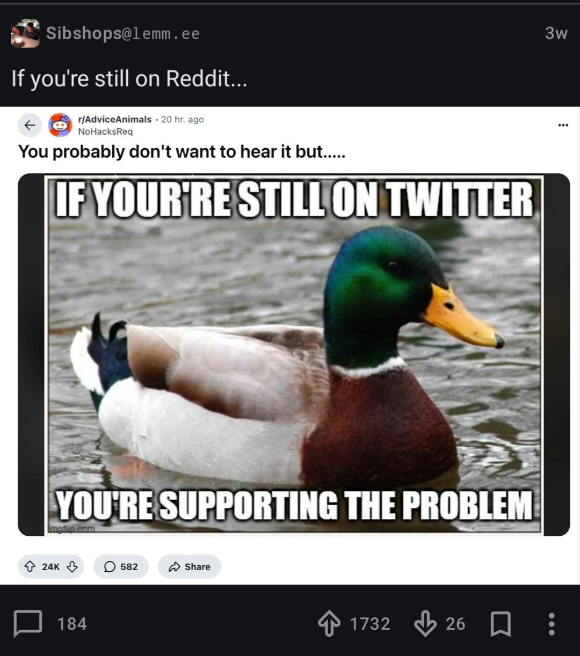Viewport: 580px width, 656px height.
Task: Open post titled "If you're still on Reddit..."
Action: 129,78
